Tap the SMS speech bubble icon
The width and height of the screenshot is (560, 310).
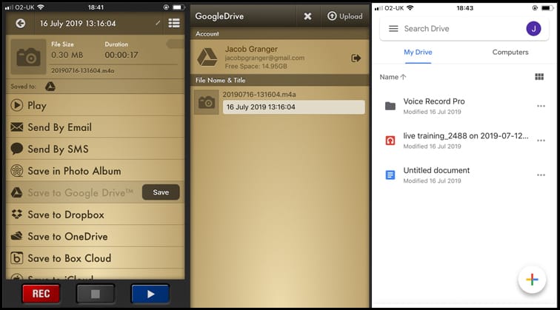point(17,149)
